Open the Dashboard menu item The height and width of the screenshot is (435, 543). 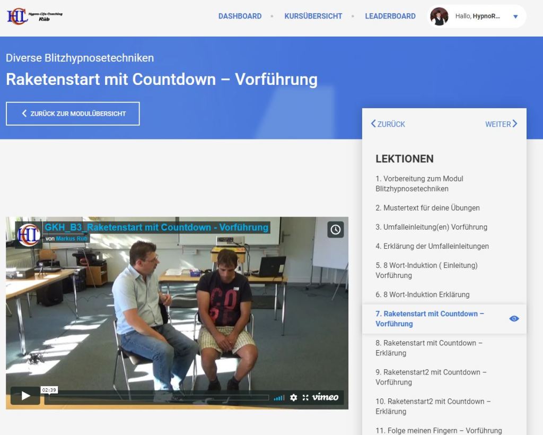pyautogui.click(x=240, y=16)
